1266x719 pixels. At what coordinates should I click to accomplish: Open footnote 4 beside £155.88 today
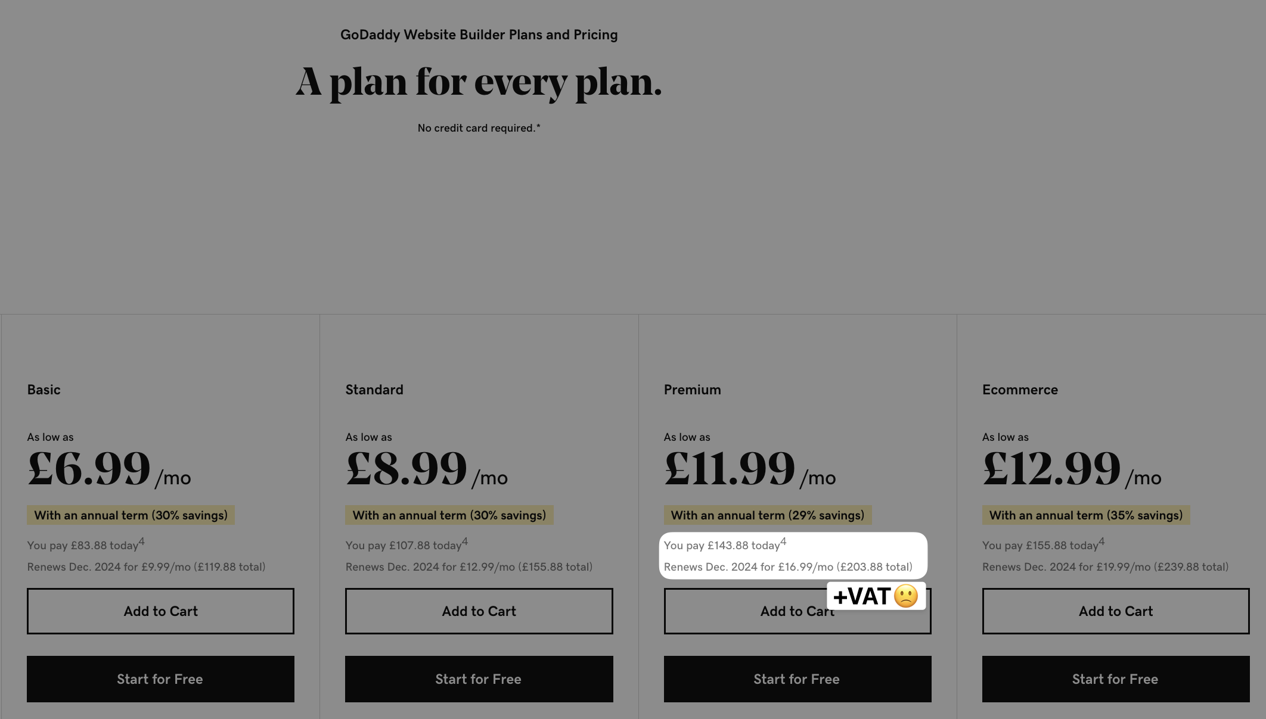[1101, 541]
